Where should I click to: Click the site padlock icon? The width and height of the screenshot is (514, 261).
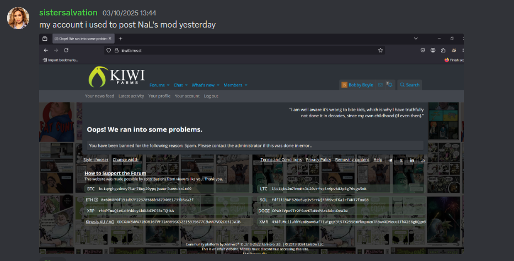click(x=116, y=51)
